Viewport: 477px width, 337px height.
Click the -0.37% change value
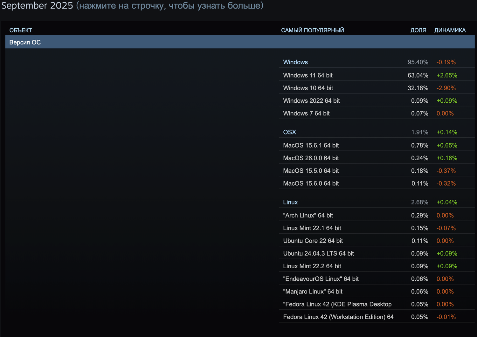point(446,171)
